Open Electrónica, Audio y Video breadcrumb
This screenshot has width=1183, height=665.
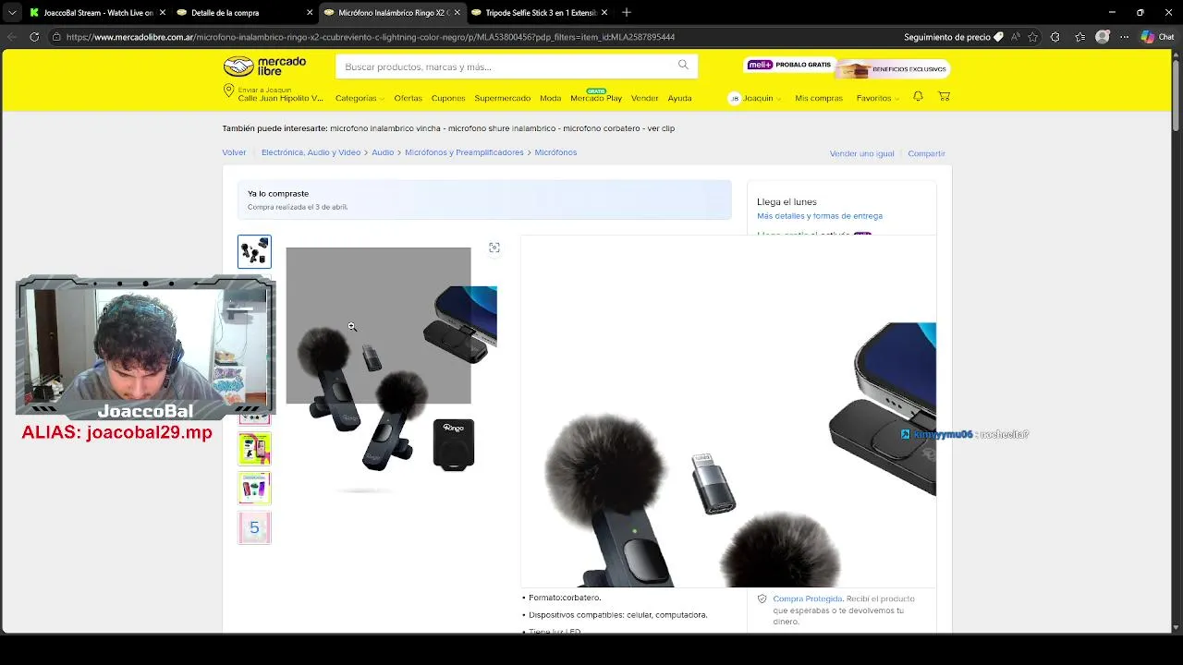point(311,152)
